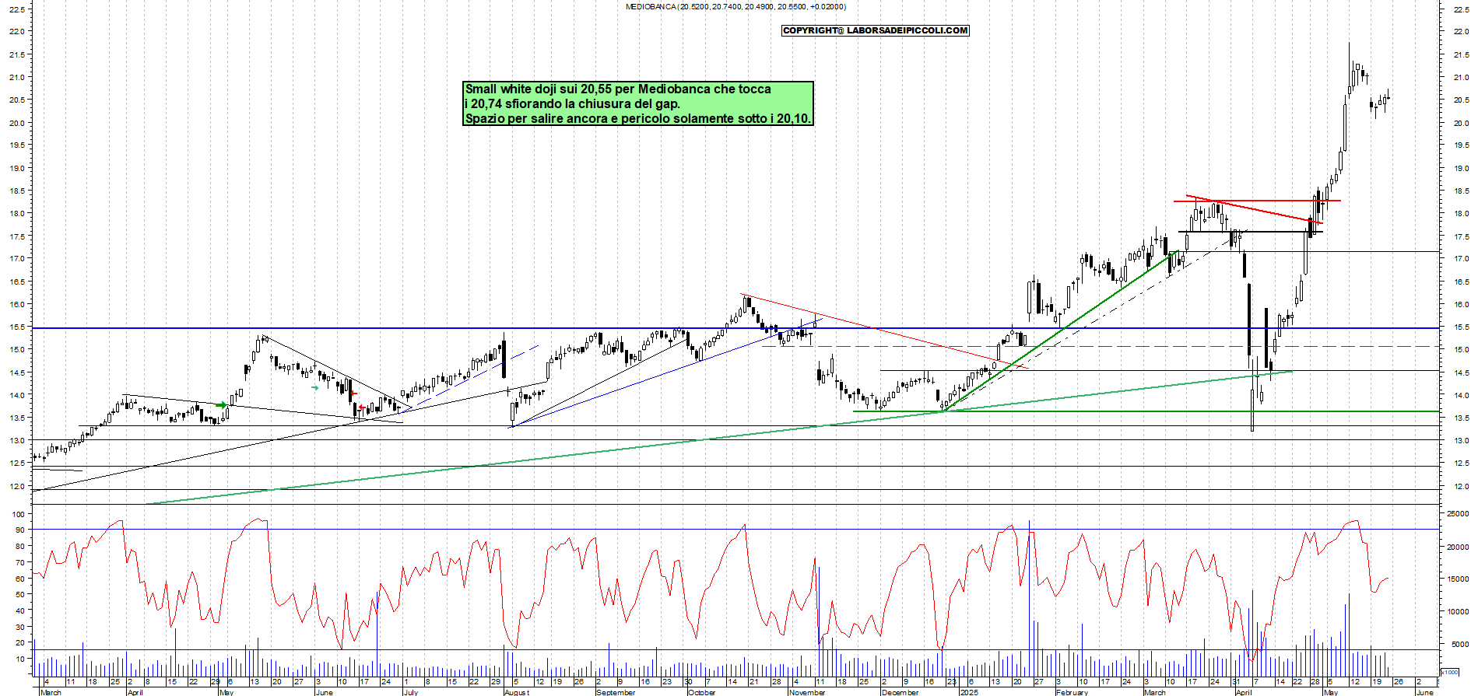Select the 12.0 label on left price axis
The width and height of the screenshot is (1471, 696).
16,487
